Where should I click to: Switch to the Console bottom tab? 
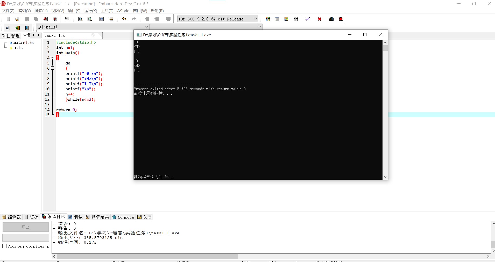pos(123,217)
